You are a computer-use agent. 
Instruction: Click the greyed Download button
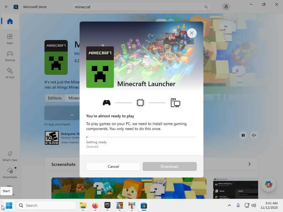169,166
